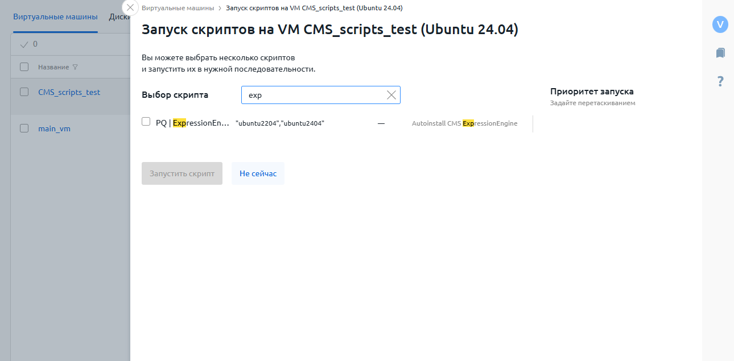This screenshot has width=734, height=361.
Task: Clear the script search field
Action: [391, 95]
